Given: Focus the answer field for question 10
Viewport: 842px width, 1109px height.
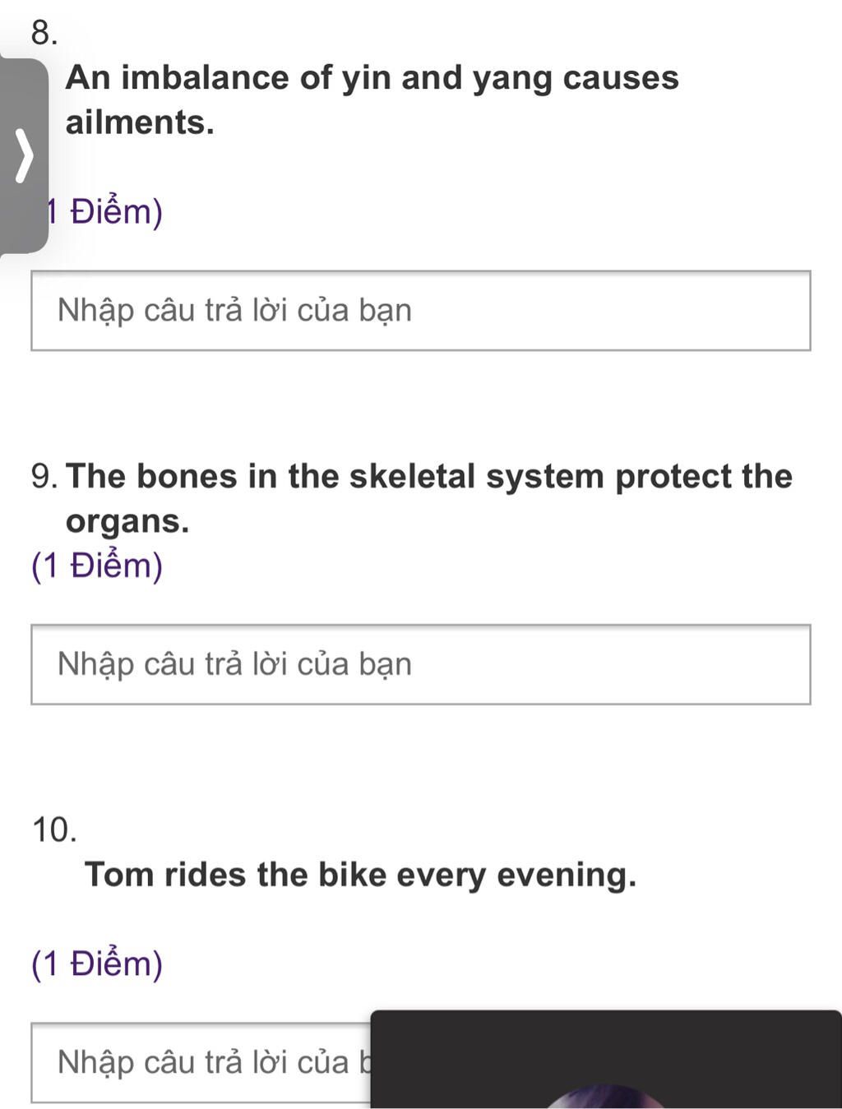Looking at the screenshot, I should [x=201, y=1062].
